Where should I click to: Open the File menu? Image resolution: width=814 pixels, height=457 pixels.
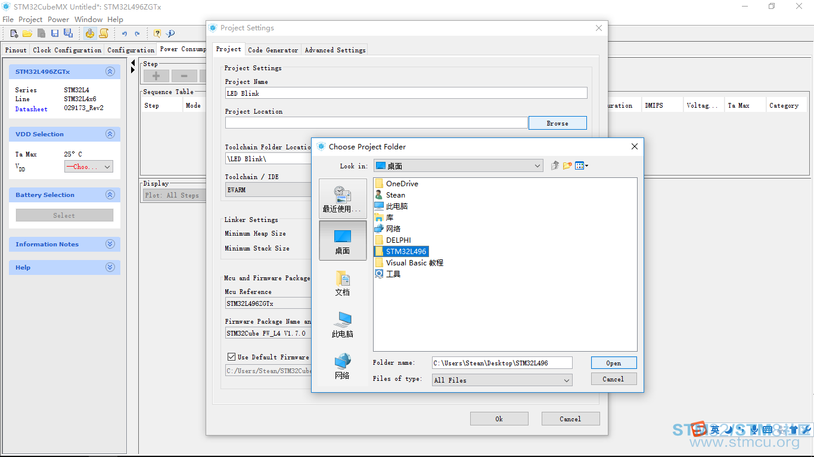8,20
